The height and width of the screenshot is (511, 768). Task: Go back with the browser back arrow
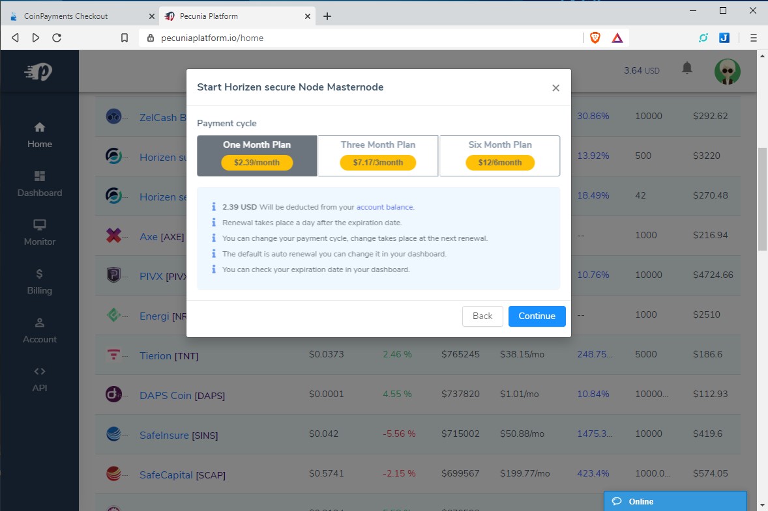point(15,38)
